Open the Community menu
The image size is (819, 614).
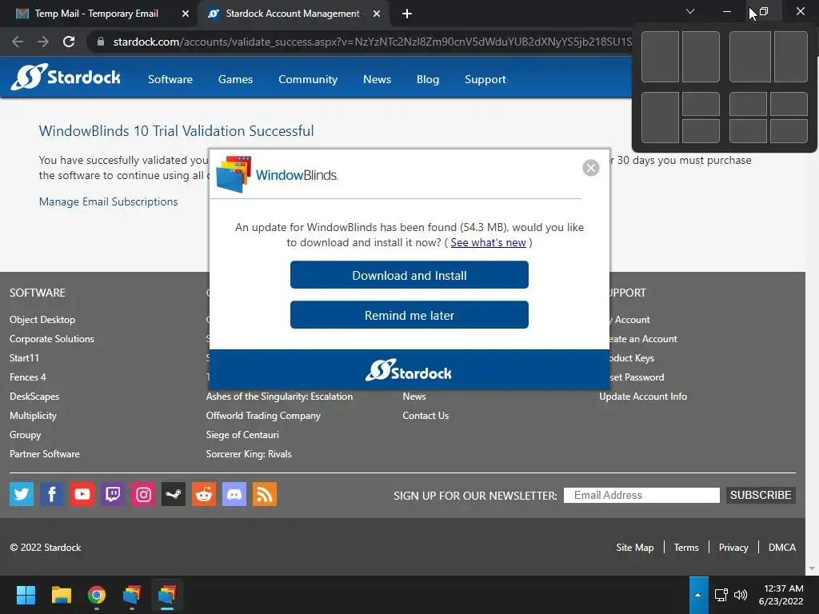pyautogui.click(x=308, y=79)
